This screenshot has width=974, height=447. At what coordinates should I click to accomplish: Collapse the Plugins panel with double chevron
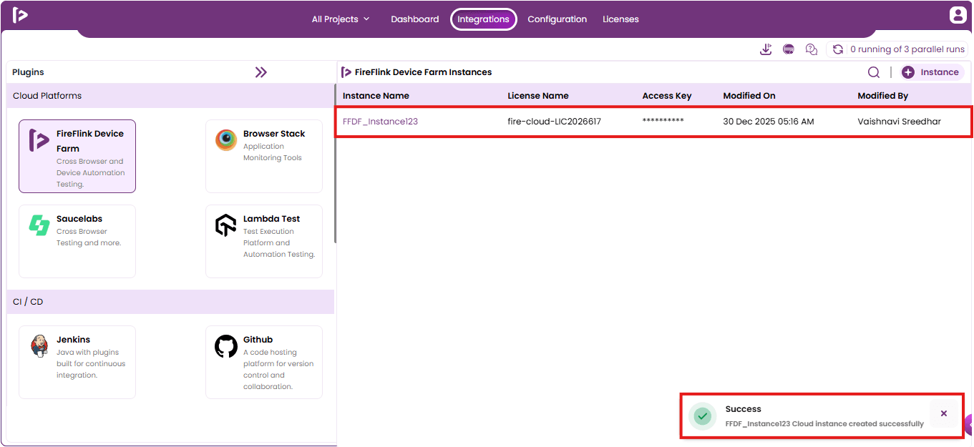[261, 72]
